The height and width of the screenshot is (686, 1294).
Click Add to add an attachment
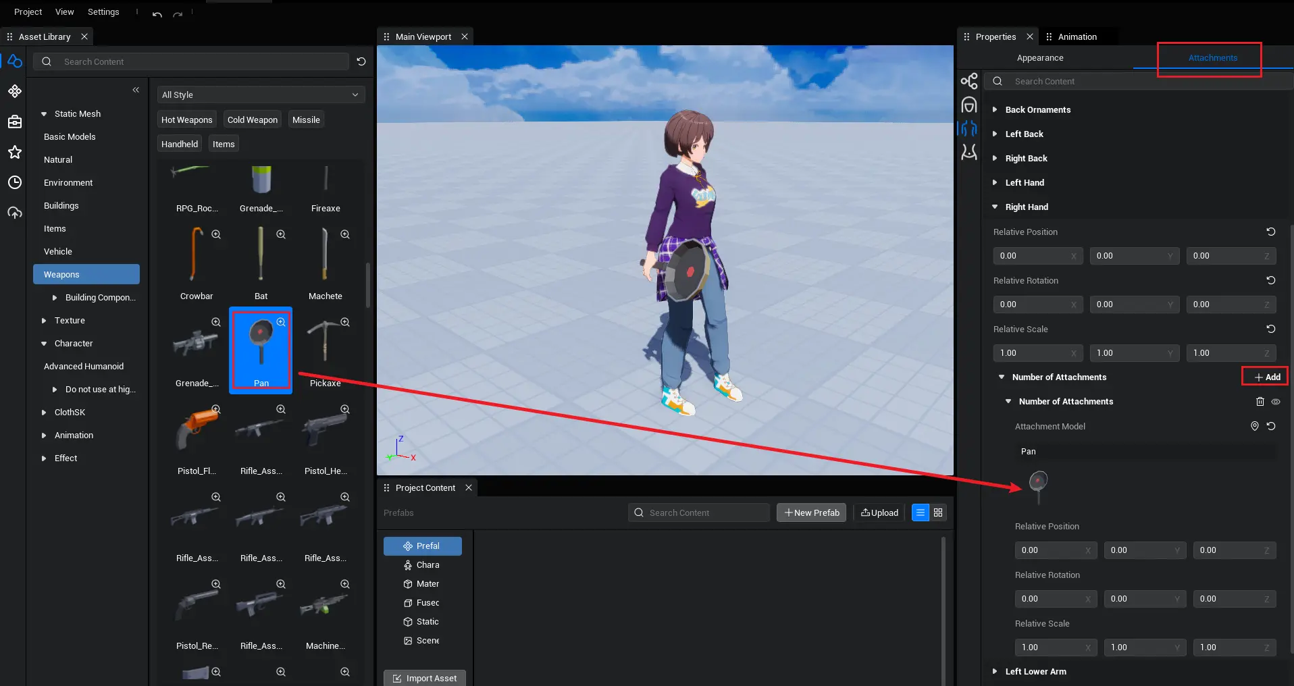click(x=1267, y=377)
